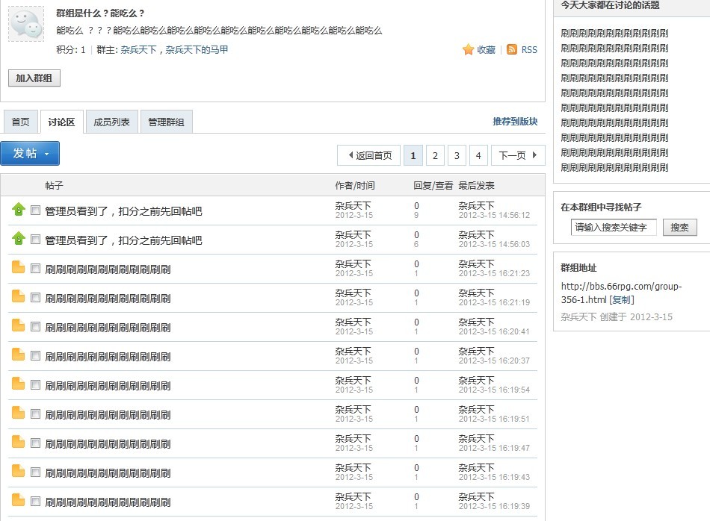Click the 返回首页 button in pagination
The height and width of the screenshot is (521, 710).
369,155
